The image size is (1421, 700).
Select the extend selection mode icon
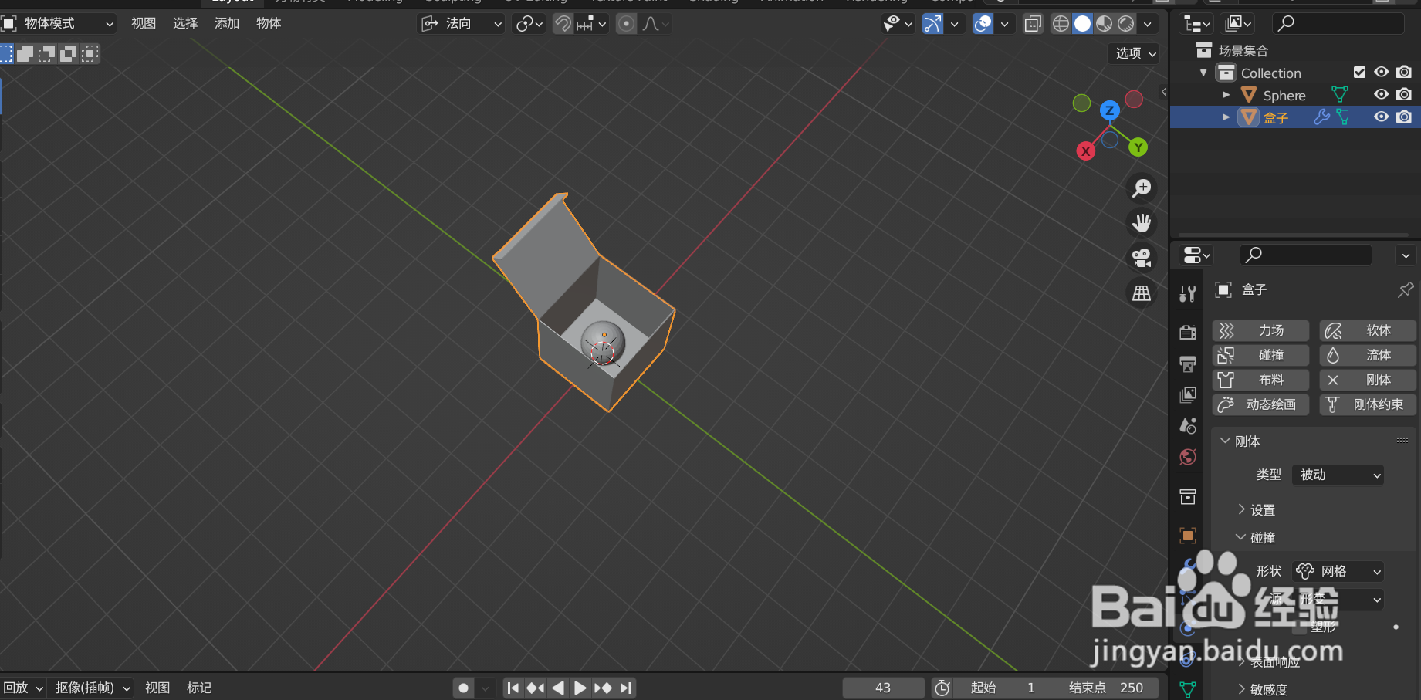click(x=25, y=53)
